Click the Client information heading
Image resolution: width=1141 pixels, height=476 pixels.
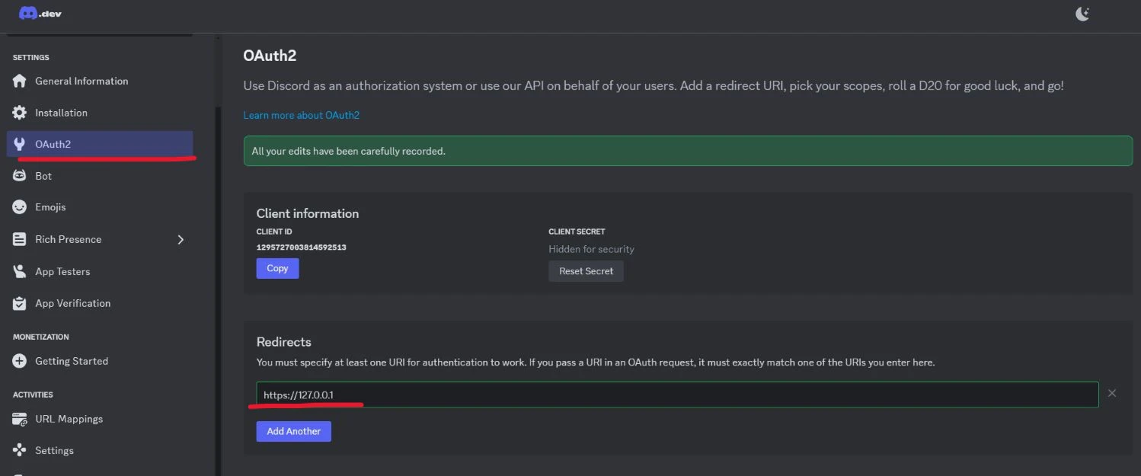click(x=308, y=213)
